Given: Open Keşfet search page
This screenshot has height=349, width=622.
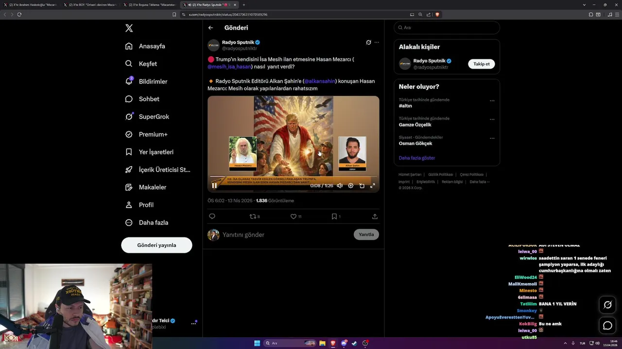Looking at the screenshot, I should [141, 63].
